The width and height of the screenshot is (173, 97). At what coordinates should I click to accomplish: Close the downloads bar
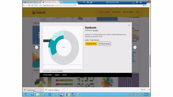click(x=149, y=90)
